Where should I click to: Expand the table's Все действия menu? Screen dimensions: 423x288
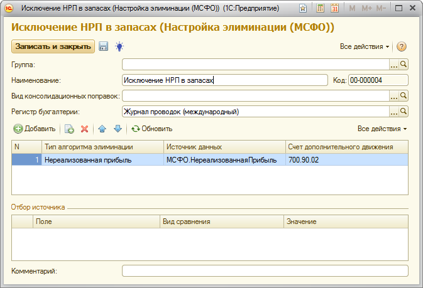(382, 129)
